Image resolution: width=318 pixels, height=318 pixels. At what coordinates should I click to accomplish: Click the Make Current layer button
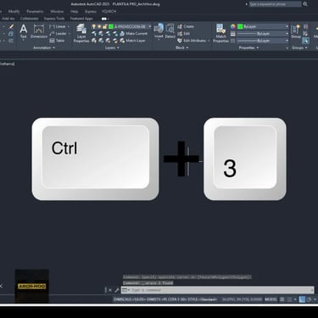coord(133,33)
